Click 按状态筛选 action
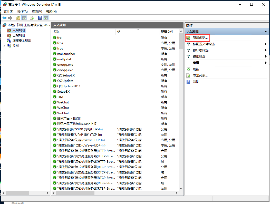 click(x=201, y=50)
